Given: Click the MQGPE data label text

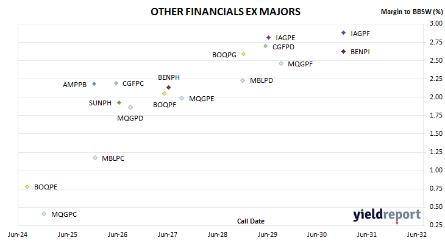Looking at the screenshot, I should coord(202,99).
